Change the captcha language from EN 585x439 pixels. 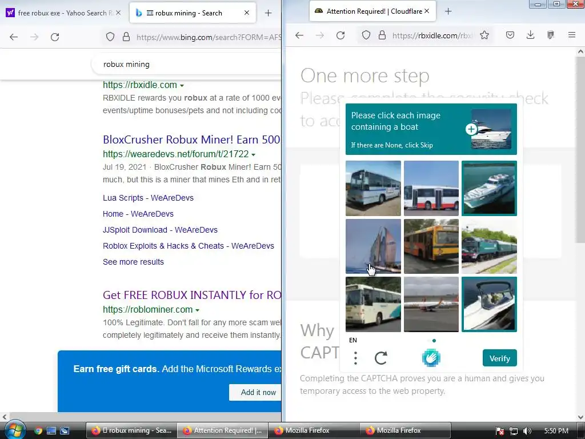[x=353, y=340]
